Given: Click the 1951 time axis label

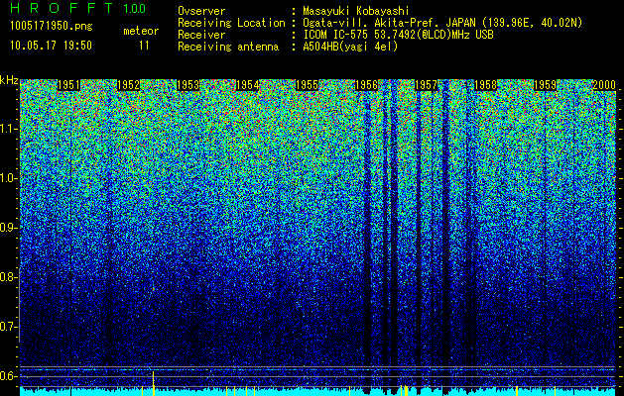Looking at the screenshot, I should pos(68,85).
